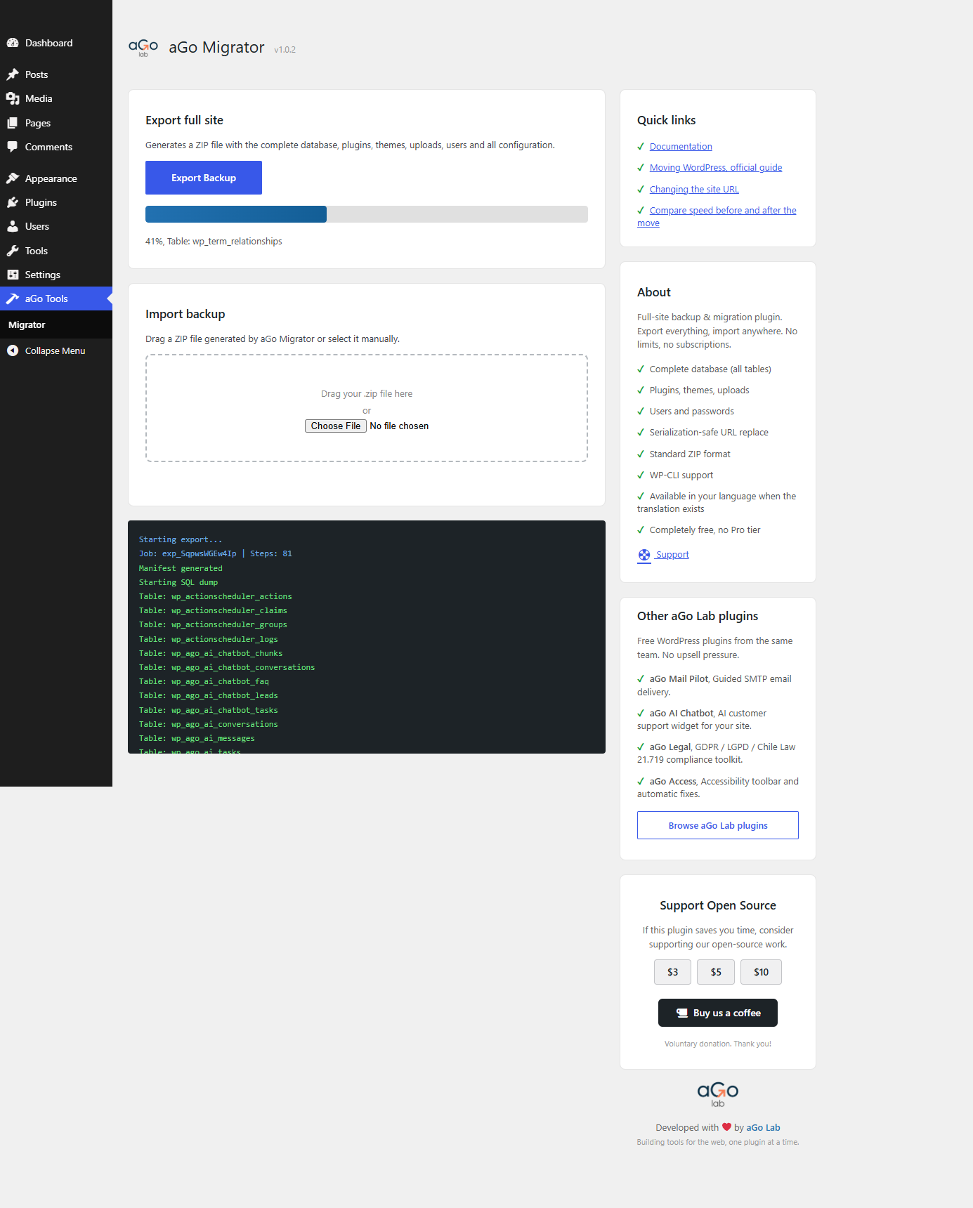Open Comments menu label

pos(48,147)
